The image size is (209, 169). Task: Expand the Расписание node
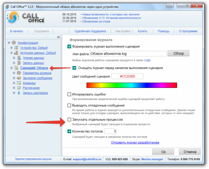tap(14, 88)
